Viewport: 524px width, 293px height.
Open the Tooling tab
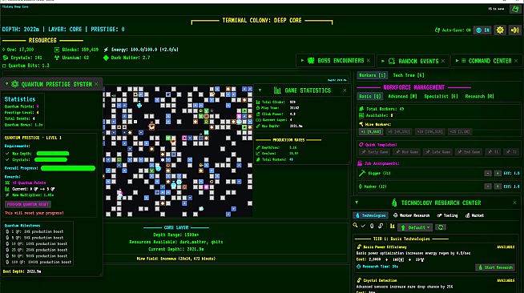coord(447,215)
